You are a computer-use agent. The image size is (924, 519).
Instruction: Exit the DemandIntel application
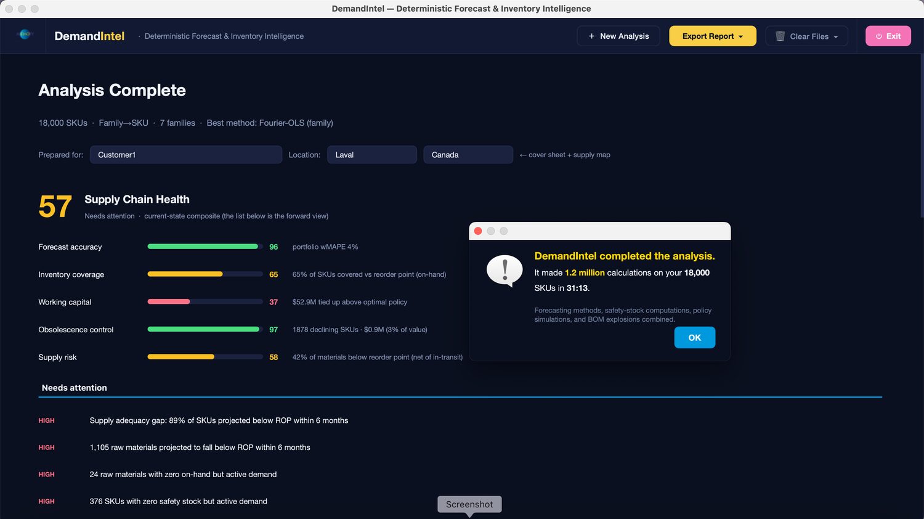[888, 36]
